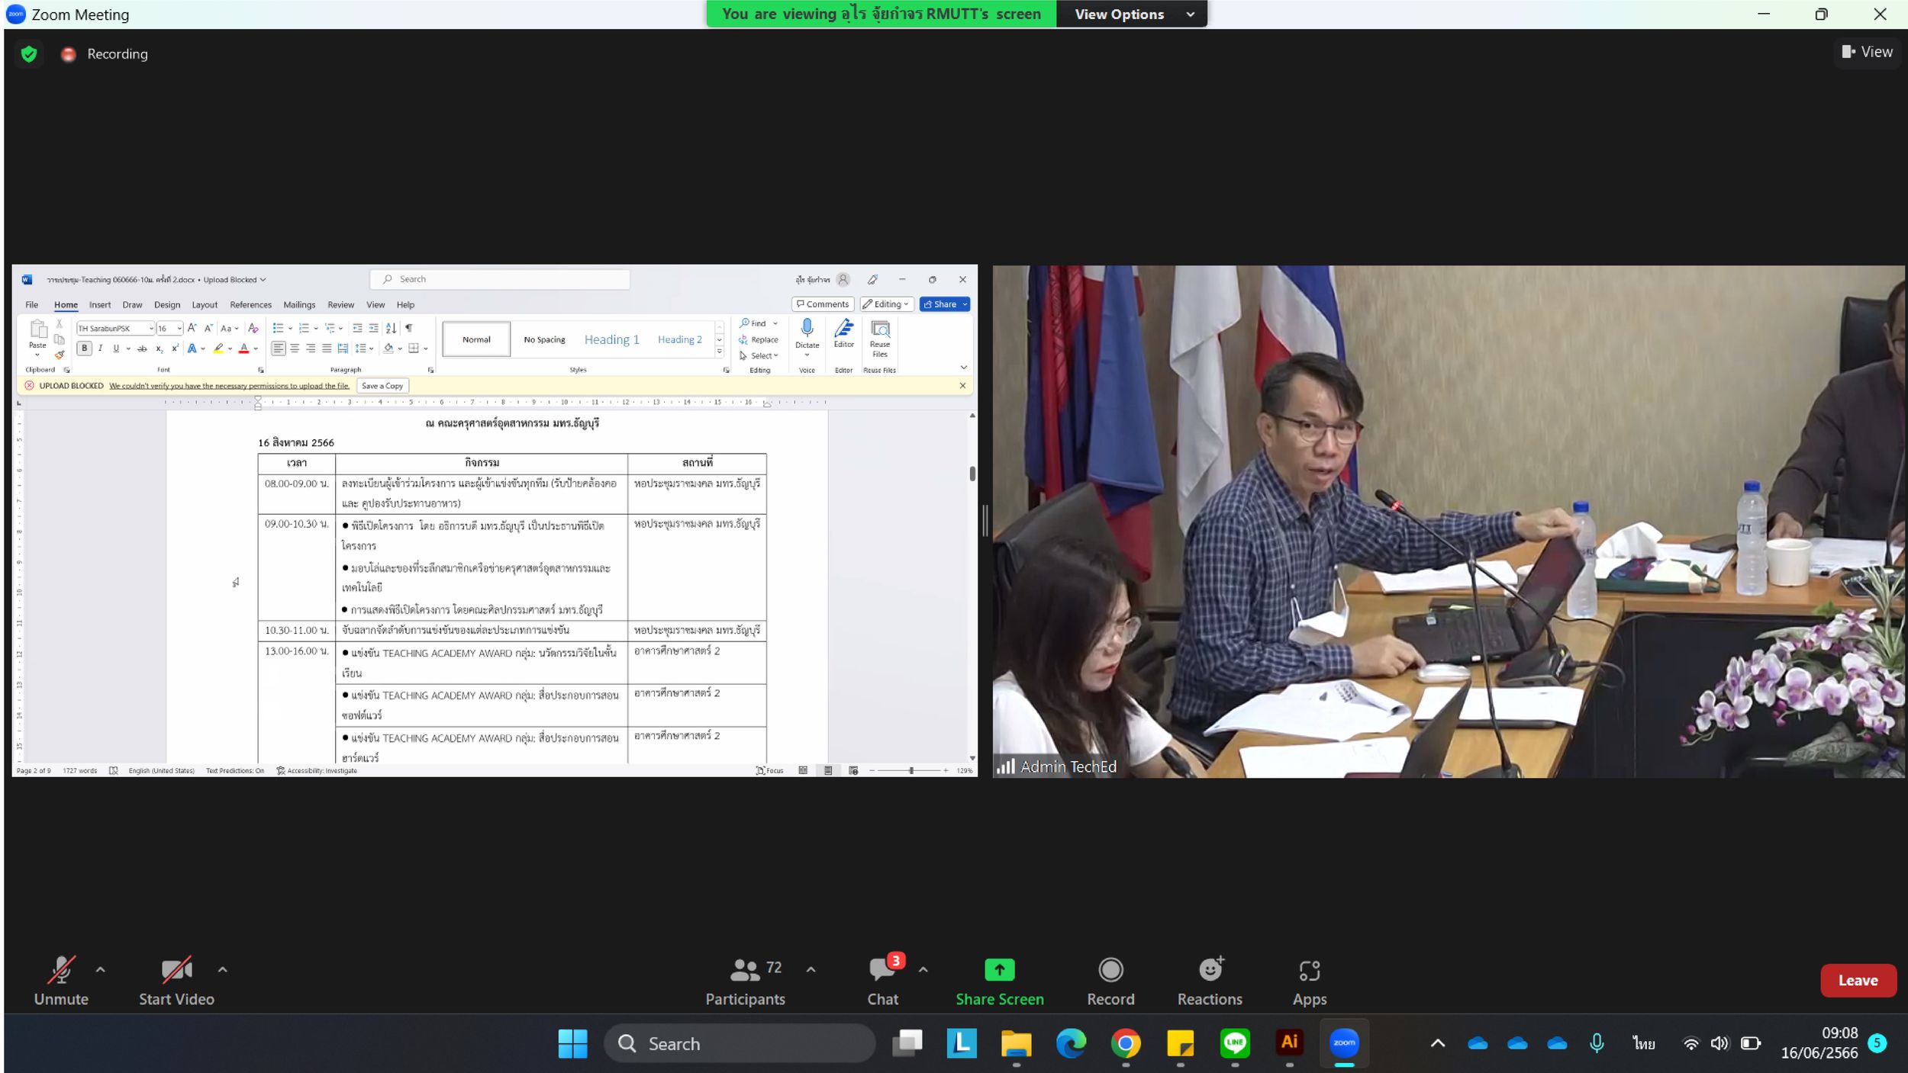Expand the chevron next to Participants
The height and width of the screenshot is (1073, 1908).
[x=811, y=970]
